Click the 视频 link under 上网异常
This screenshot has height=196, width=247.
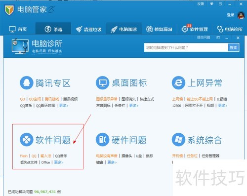(210, 106)
